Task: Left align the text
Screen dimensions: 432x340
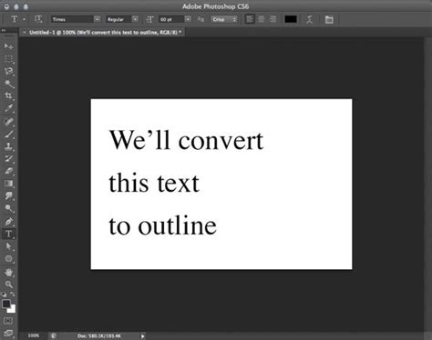Action: [250, 19]
